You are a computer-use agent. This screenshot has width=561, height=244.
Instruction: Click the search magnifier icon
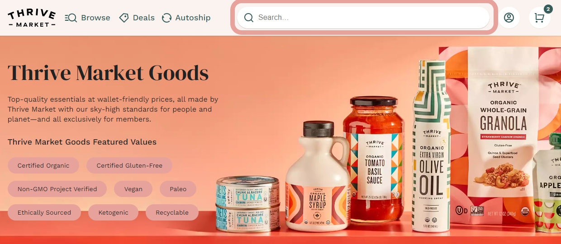click(x=248, y=18)
